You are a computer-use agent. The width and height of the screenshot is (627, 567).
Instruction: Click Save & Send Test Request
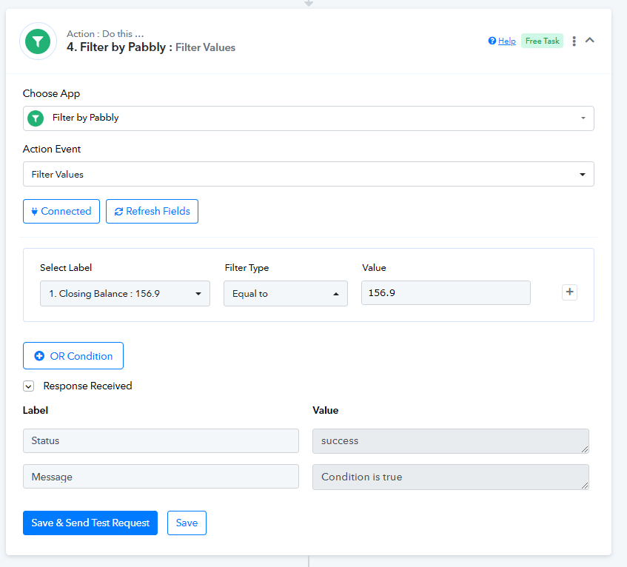point(90,523)
